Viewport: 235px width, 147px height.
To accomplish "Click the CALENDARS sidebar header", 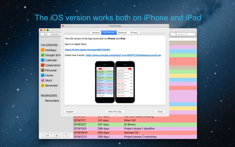I will (x=49, y=45).
